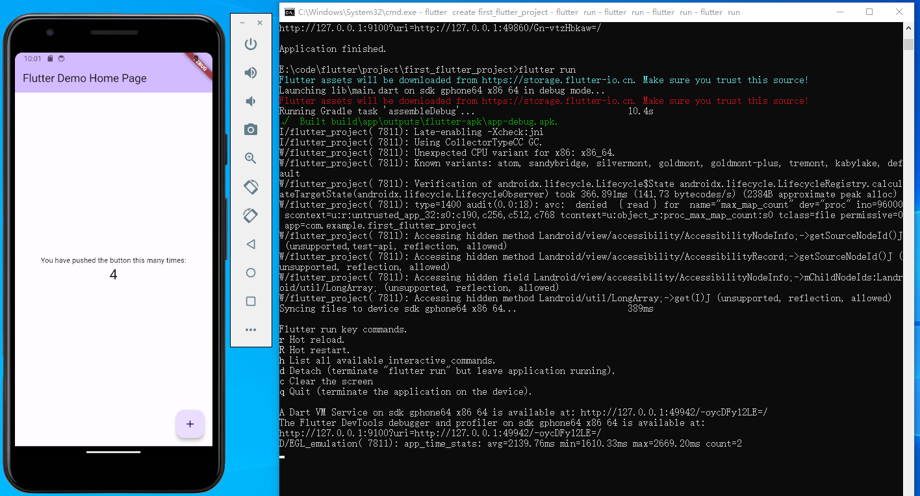Click the 'd Detach' command line

pyautogui.click(x=447, y=371)
